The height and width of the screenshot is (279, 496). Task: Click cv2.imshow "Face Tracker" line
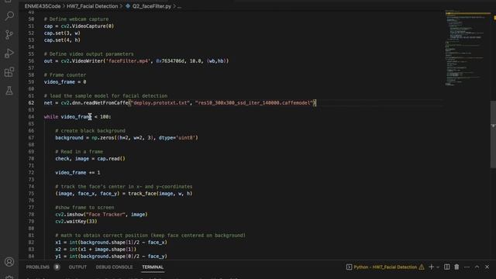tap(102, 214)
